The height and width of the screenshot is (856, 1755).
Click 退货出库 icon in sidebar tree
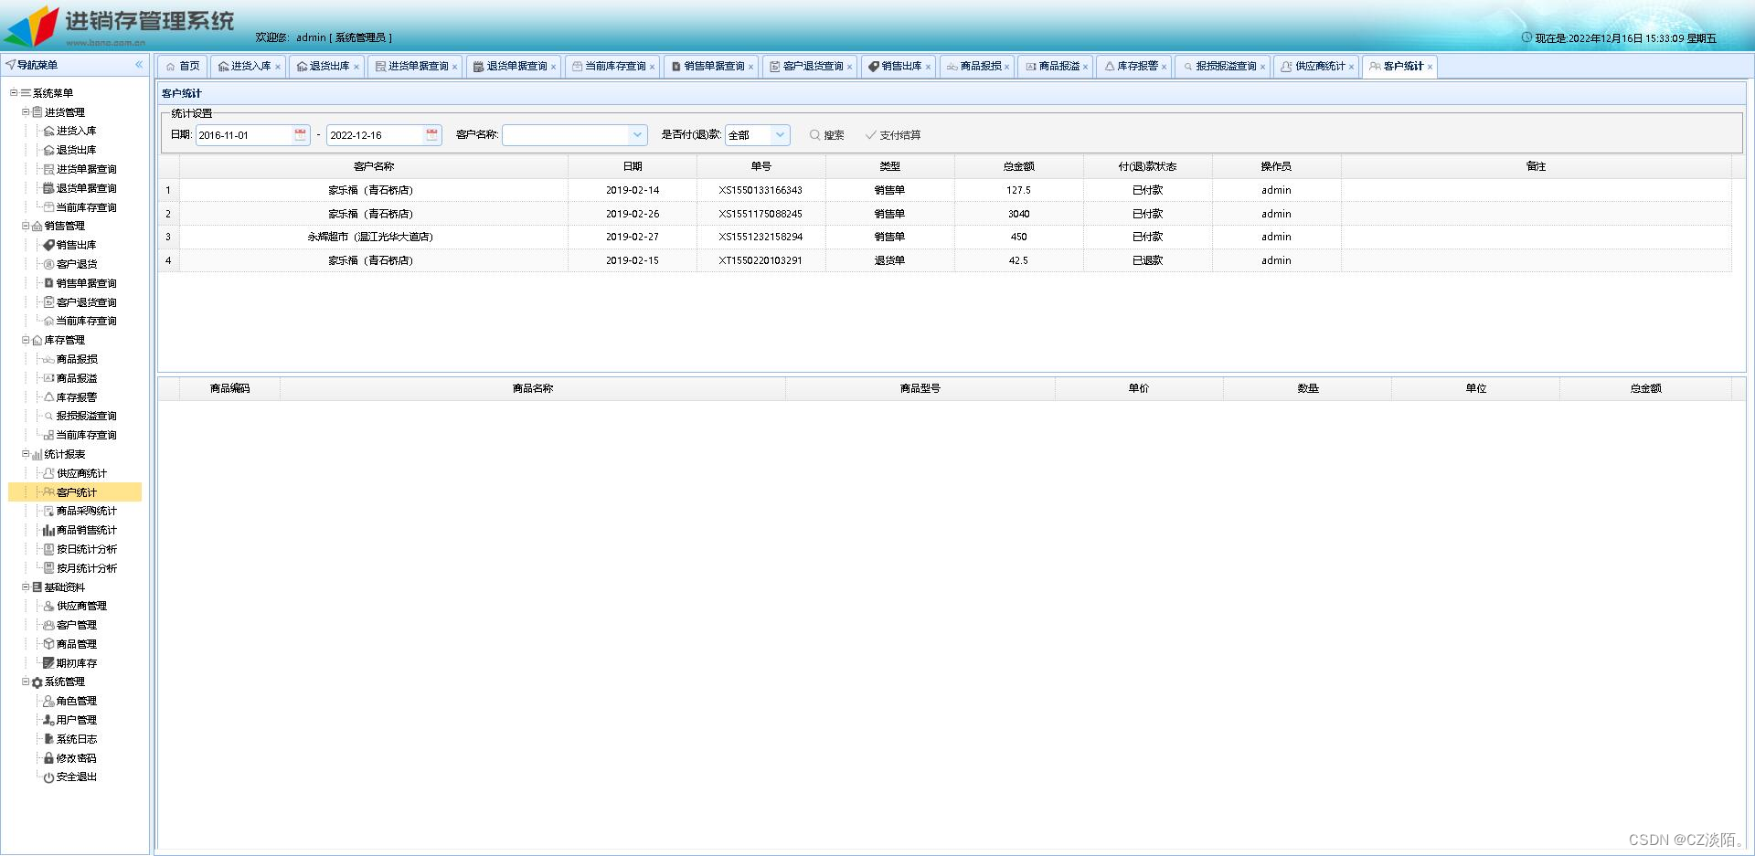[49, 151]
